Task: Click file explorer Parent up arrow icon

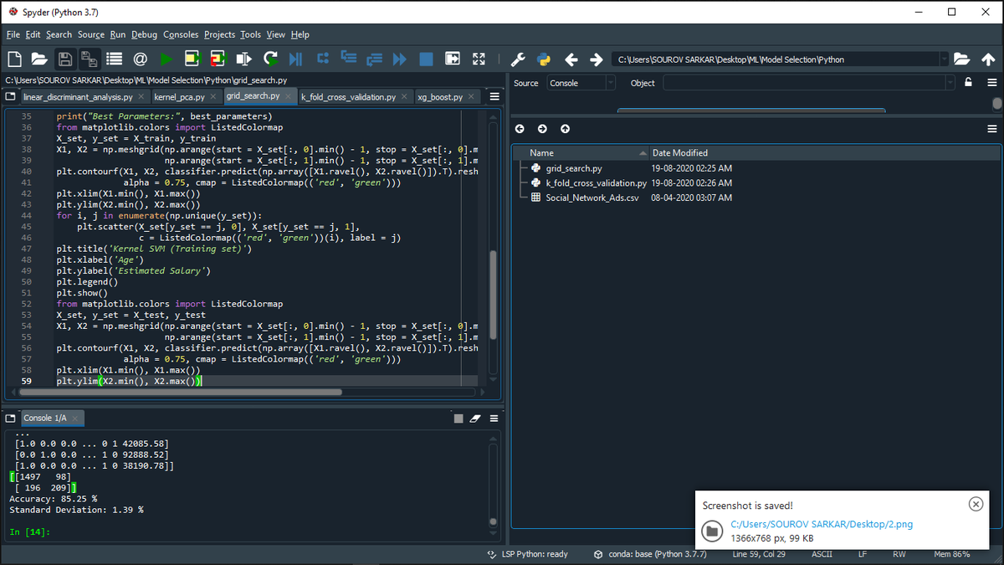Action: pyautogui.click(x=566, y=129)
